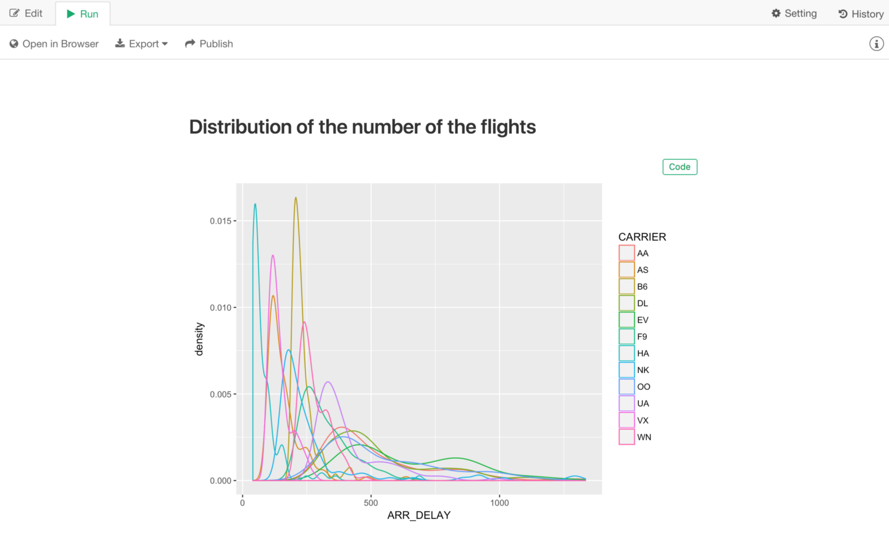Viewport: 889px width, 534px height.
Task: Click the Edit pencil icon
Action: point(14,13)
